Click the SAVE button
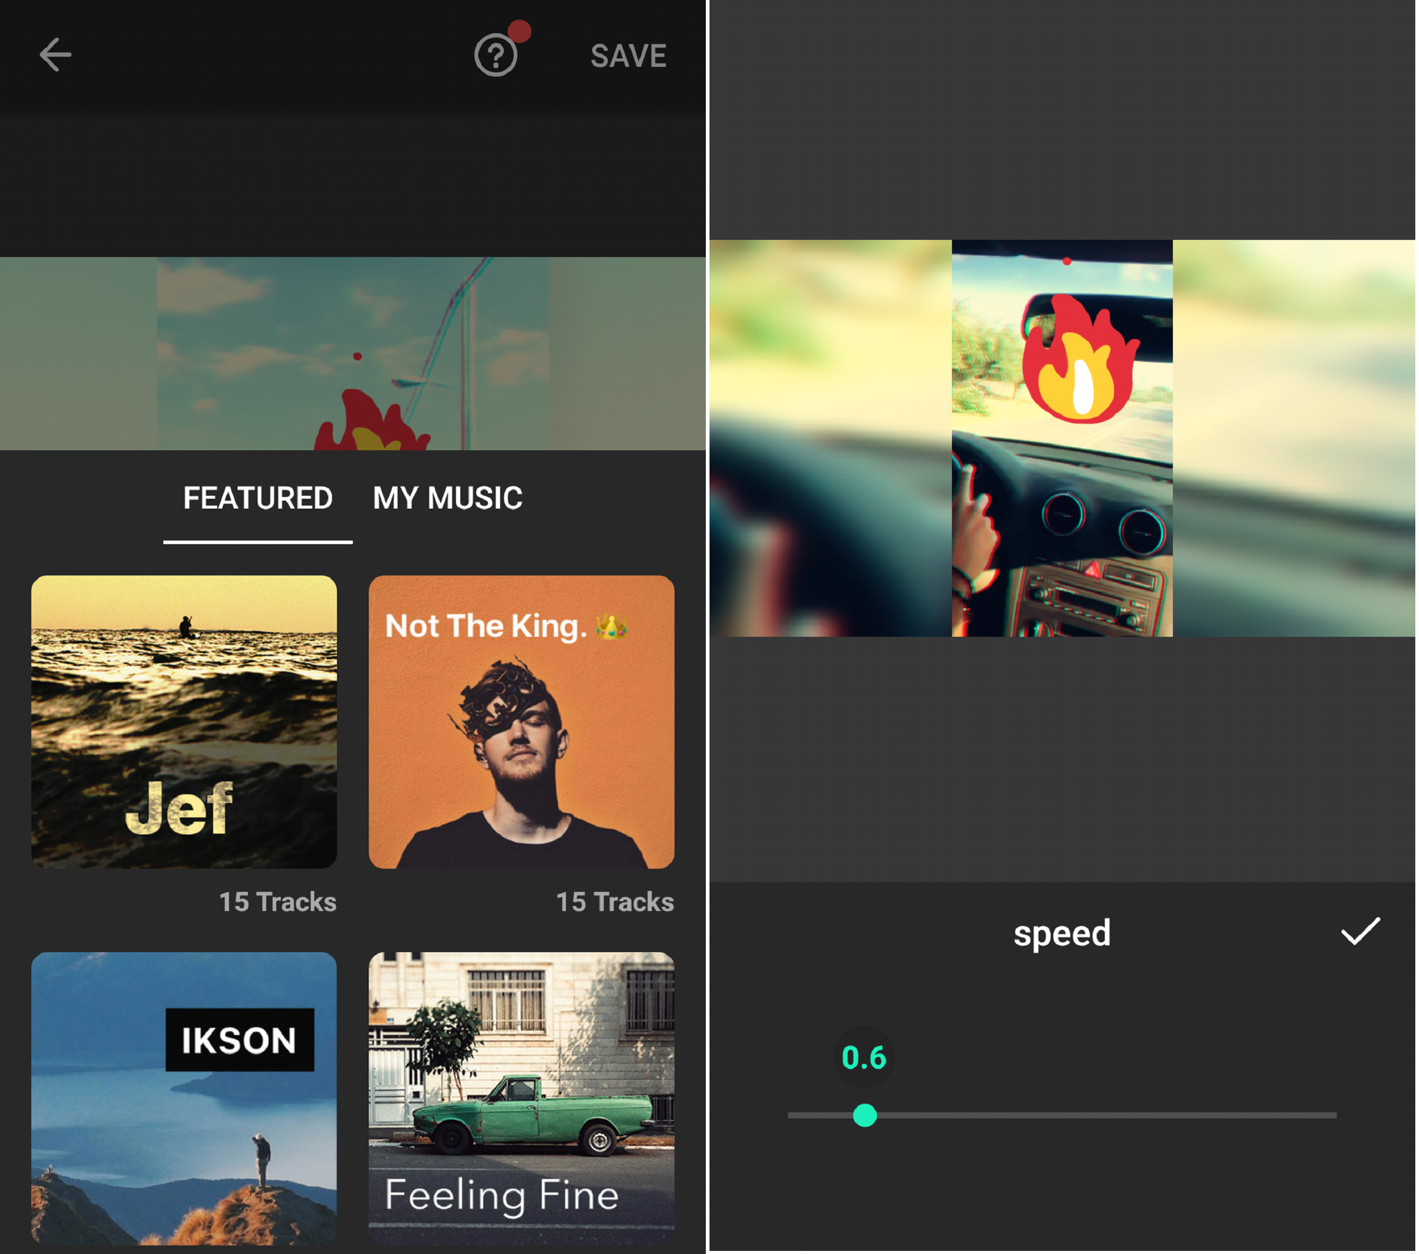Viewport: 1419px width, 1254px height. (628, 55)
